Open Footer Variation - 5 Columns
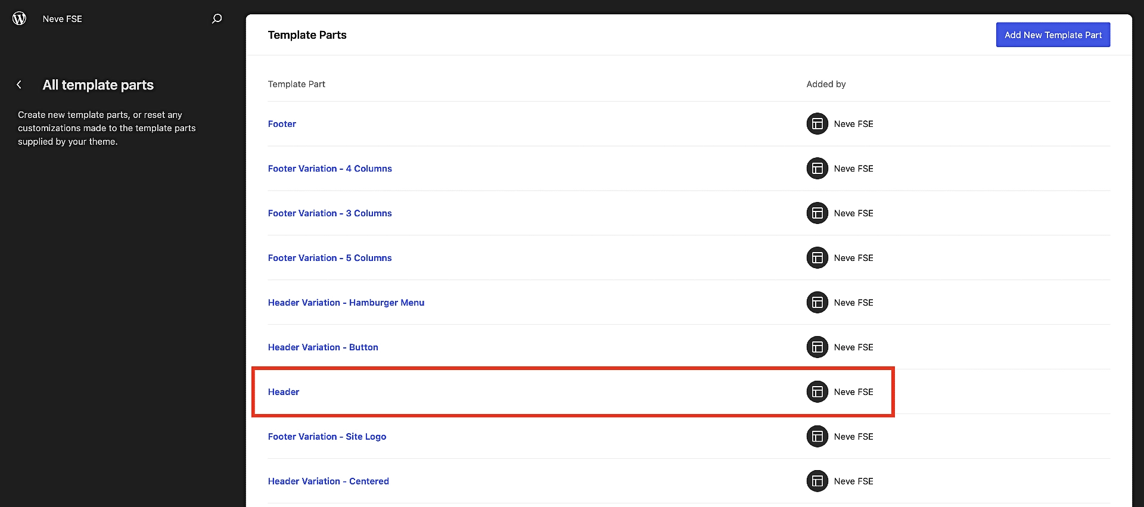1144x507 pixels. [329, 258]
